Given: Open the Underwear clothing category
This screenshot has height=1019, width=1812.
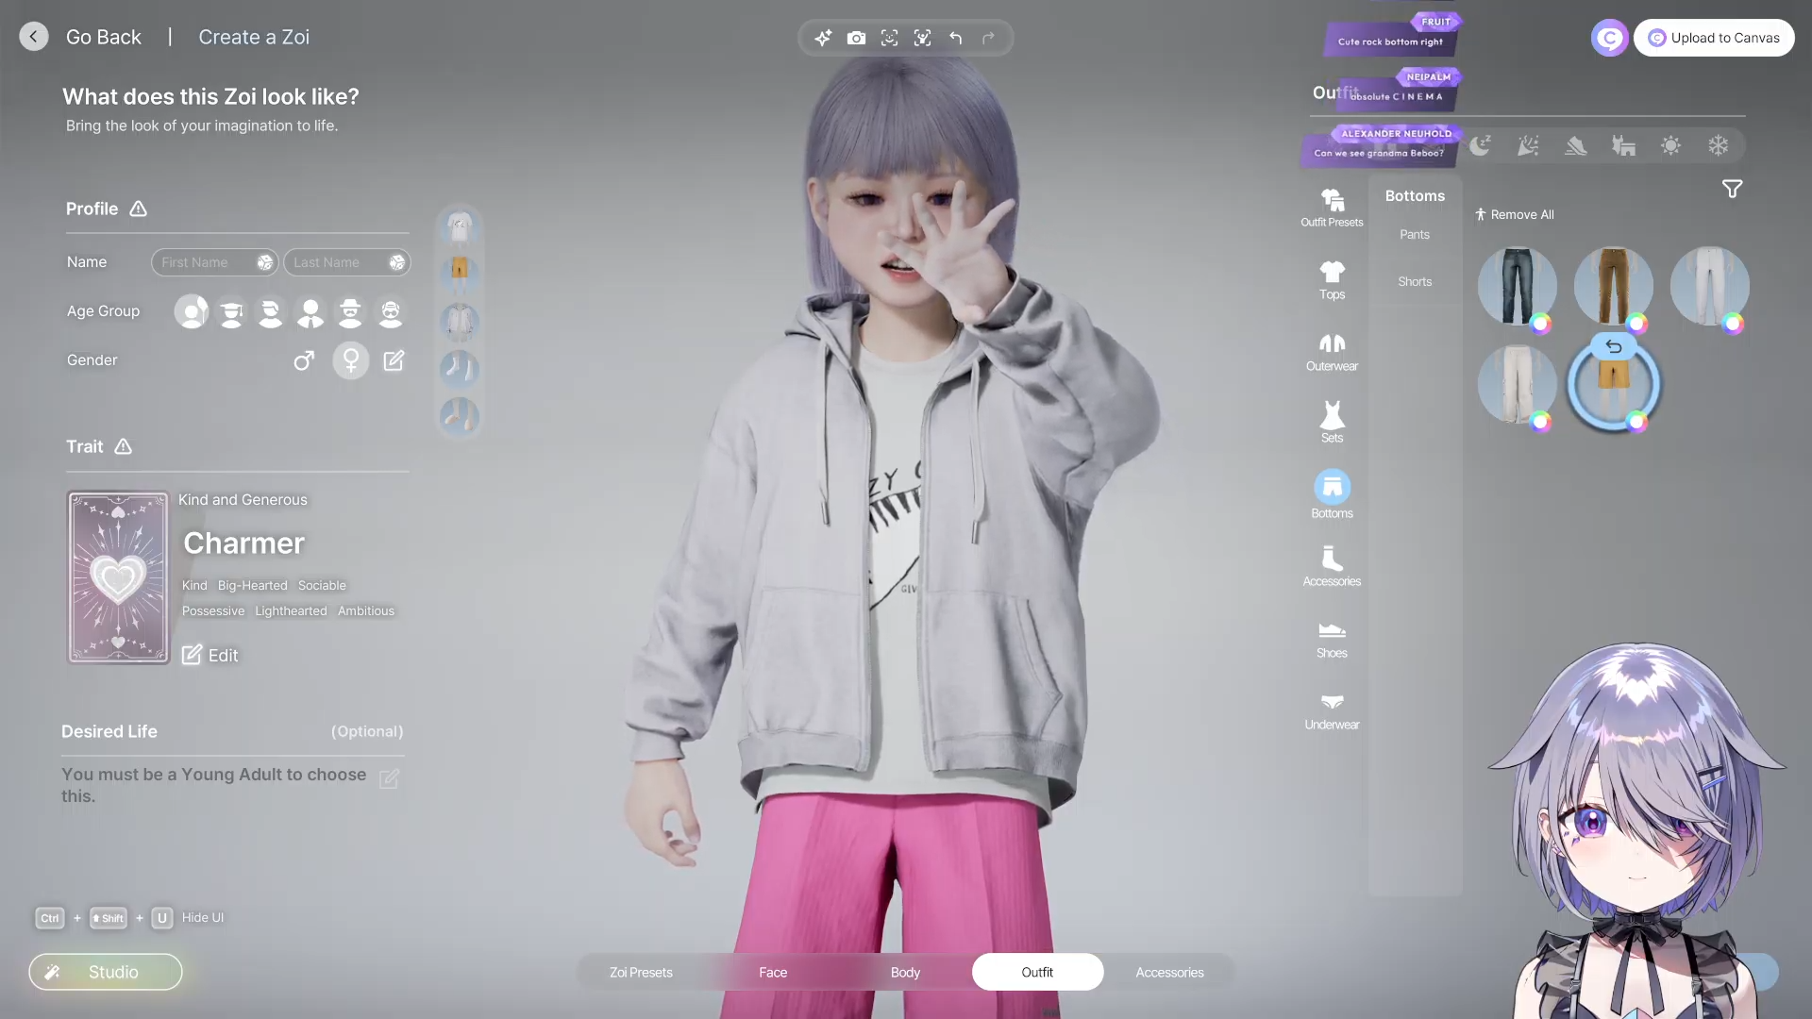Looking at the screenshot, I should [x=1332, y=710].
